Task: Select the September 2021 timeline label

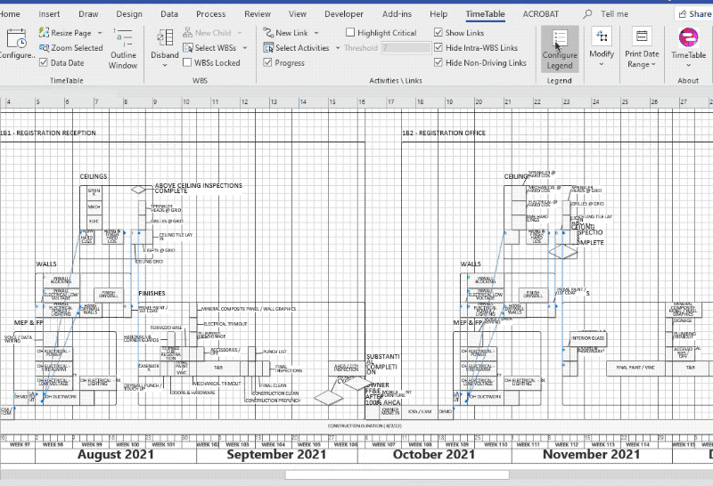Action: (x=276, y=455)
